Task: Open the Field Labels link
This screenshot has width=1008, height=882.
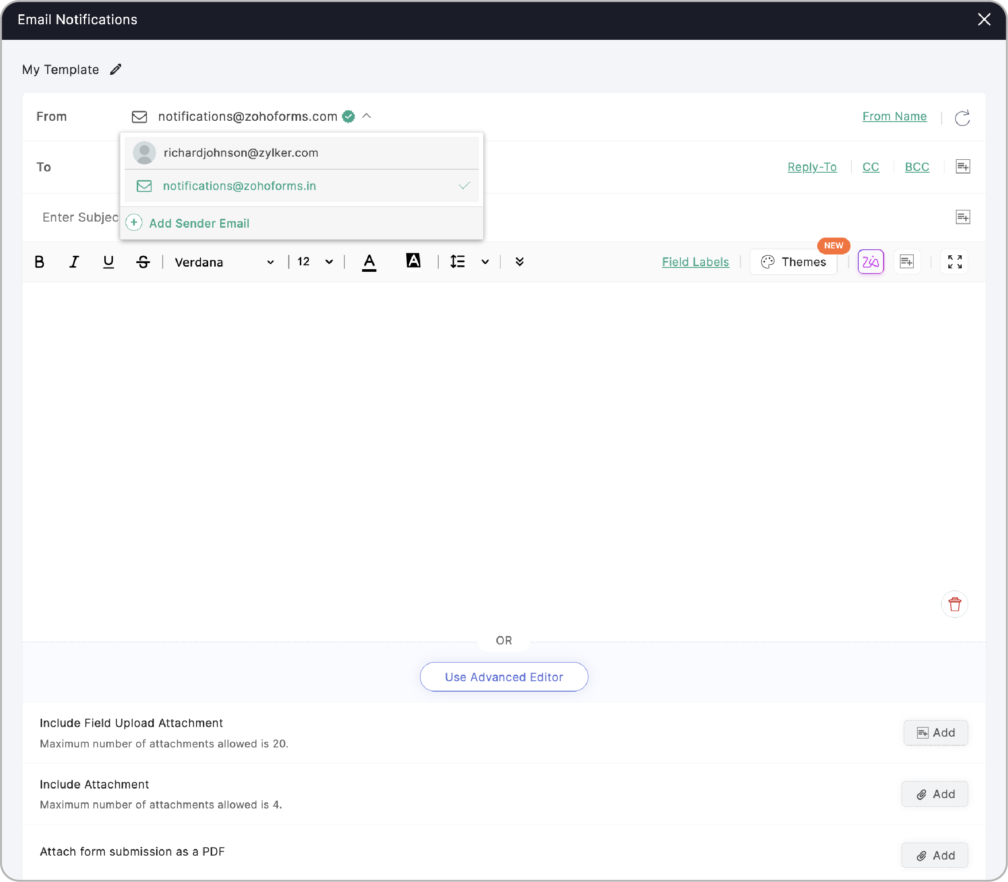Action: [695, 262]
